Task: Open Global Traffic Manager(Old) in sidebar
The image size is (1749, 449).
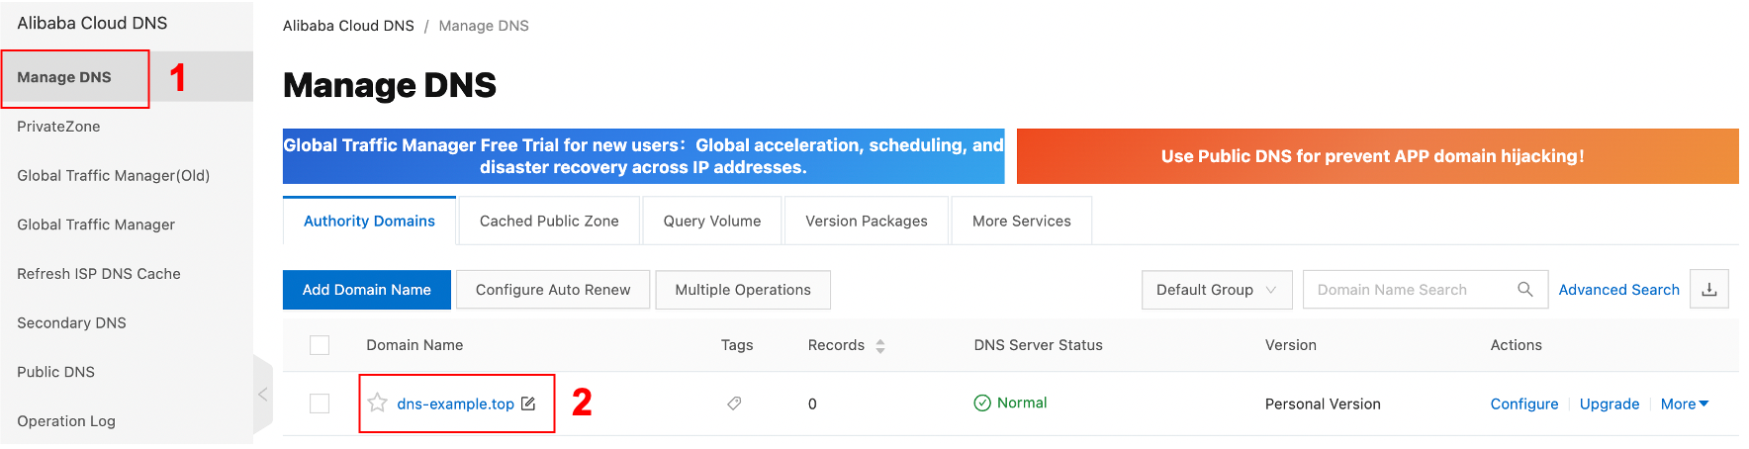Action: (113, 176)
